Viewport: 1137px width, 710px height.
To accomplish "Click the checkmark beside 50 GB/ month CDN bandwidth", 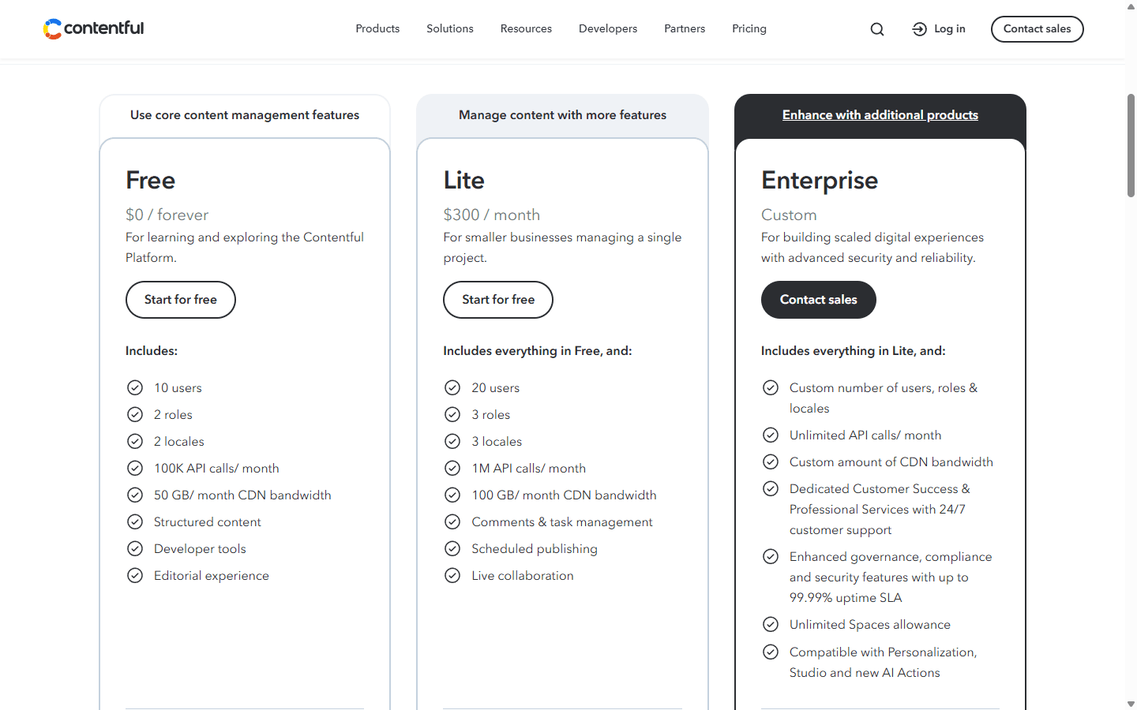I will pos(135,495).
